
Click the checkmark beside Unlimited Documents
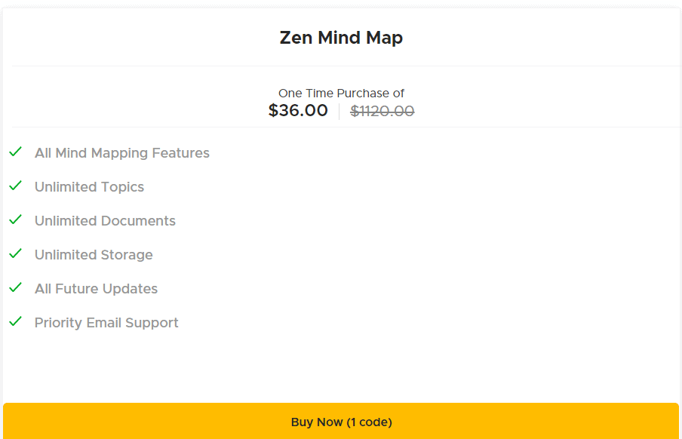(14, 219)
